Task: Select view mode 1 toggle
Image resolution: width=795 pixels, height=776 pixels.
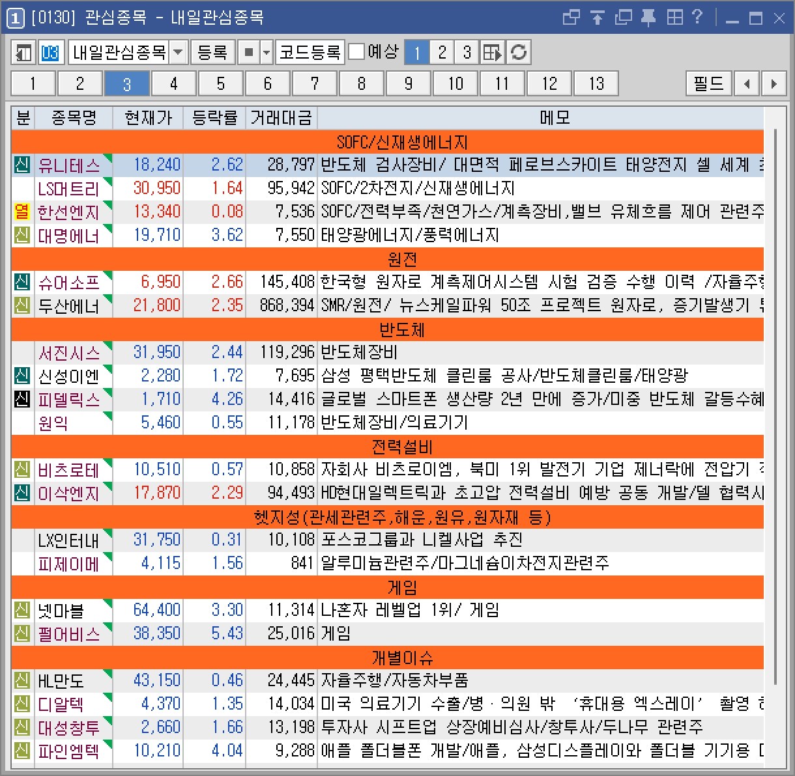Action: pos(417,52)
